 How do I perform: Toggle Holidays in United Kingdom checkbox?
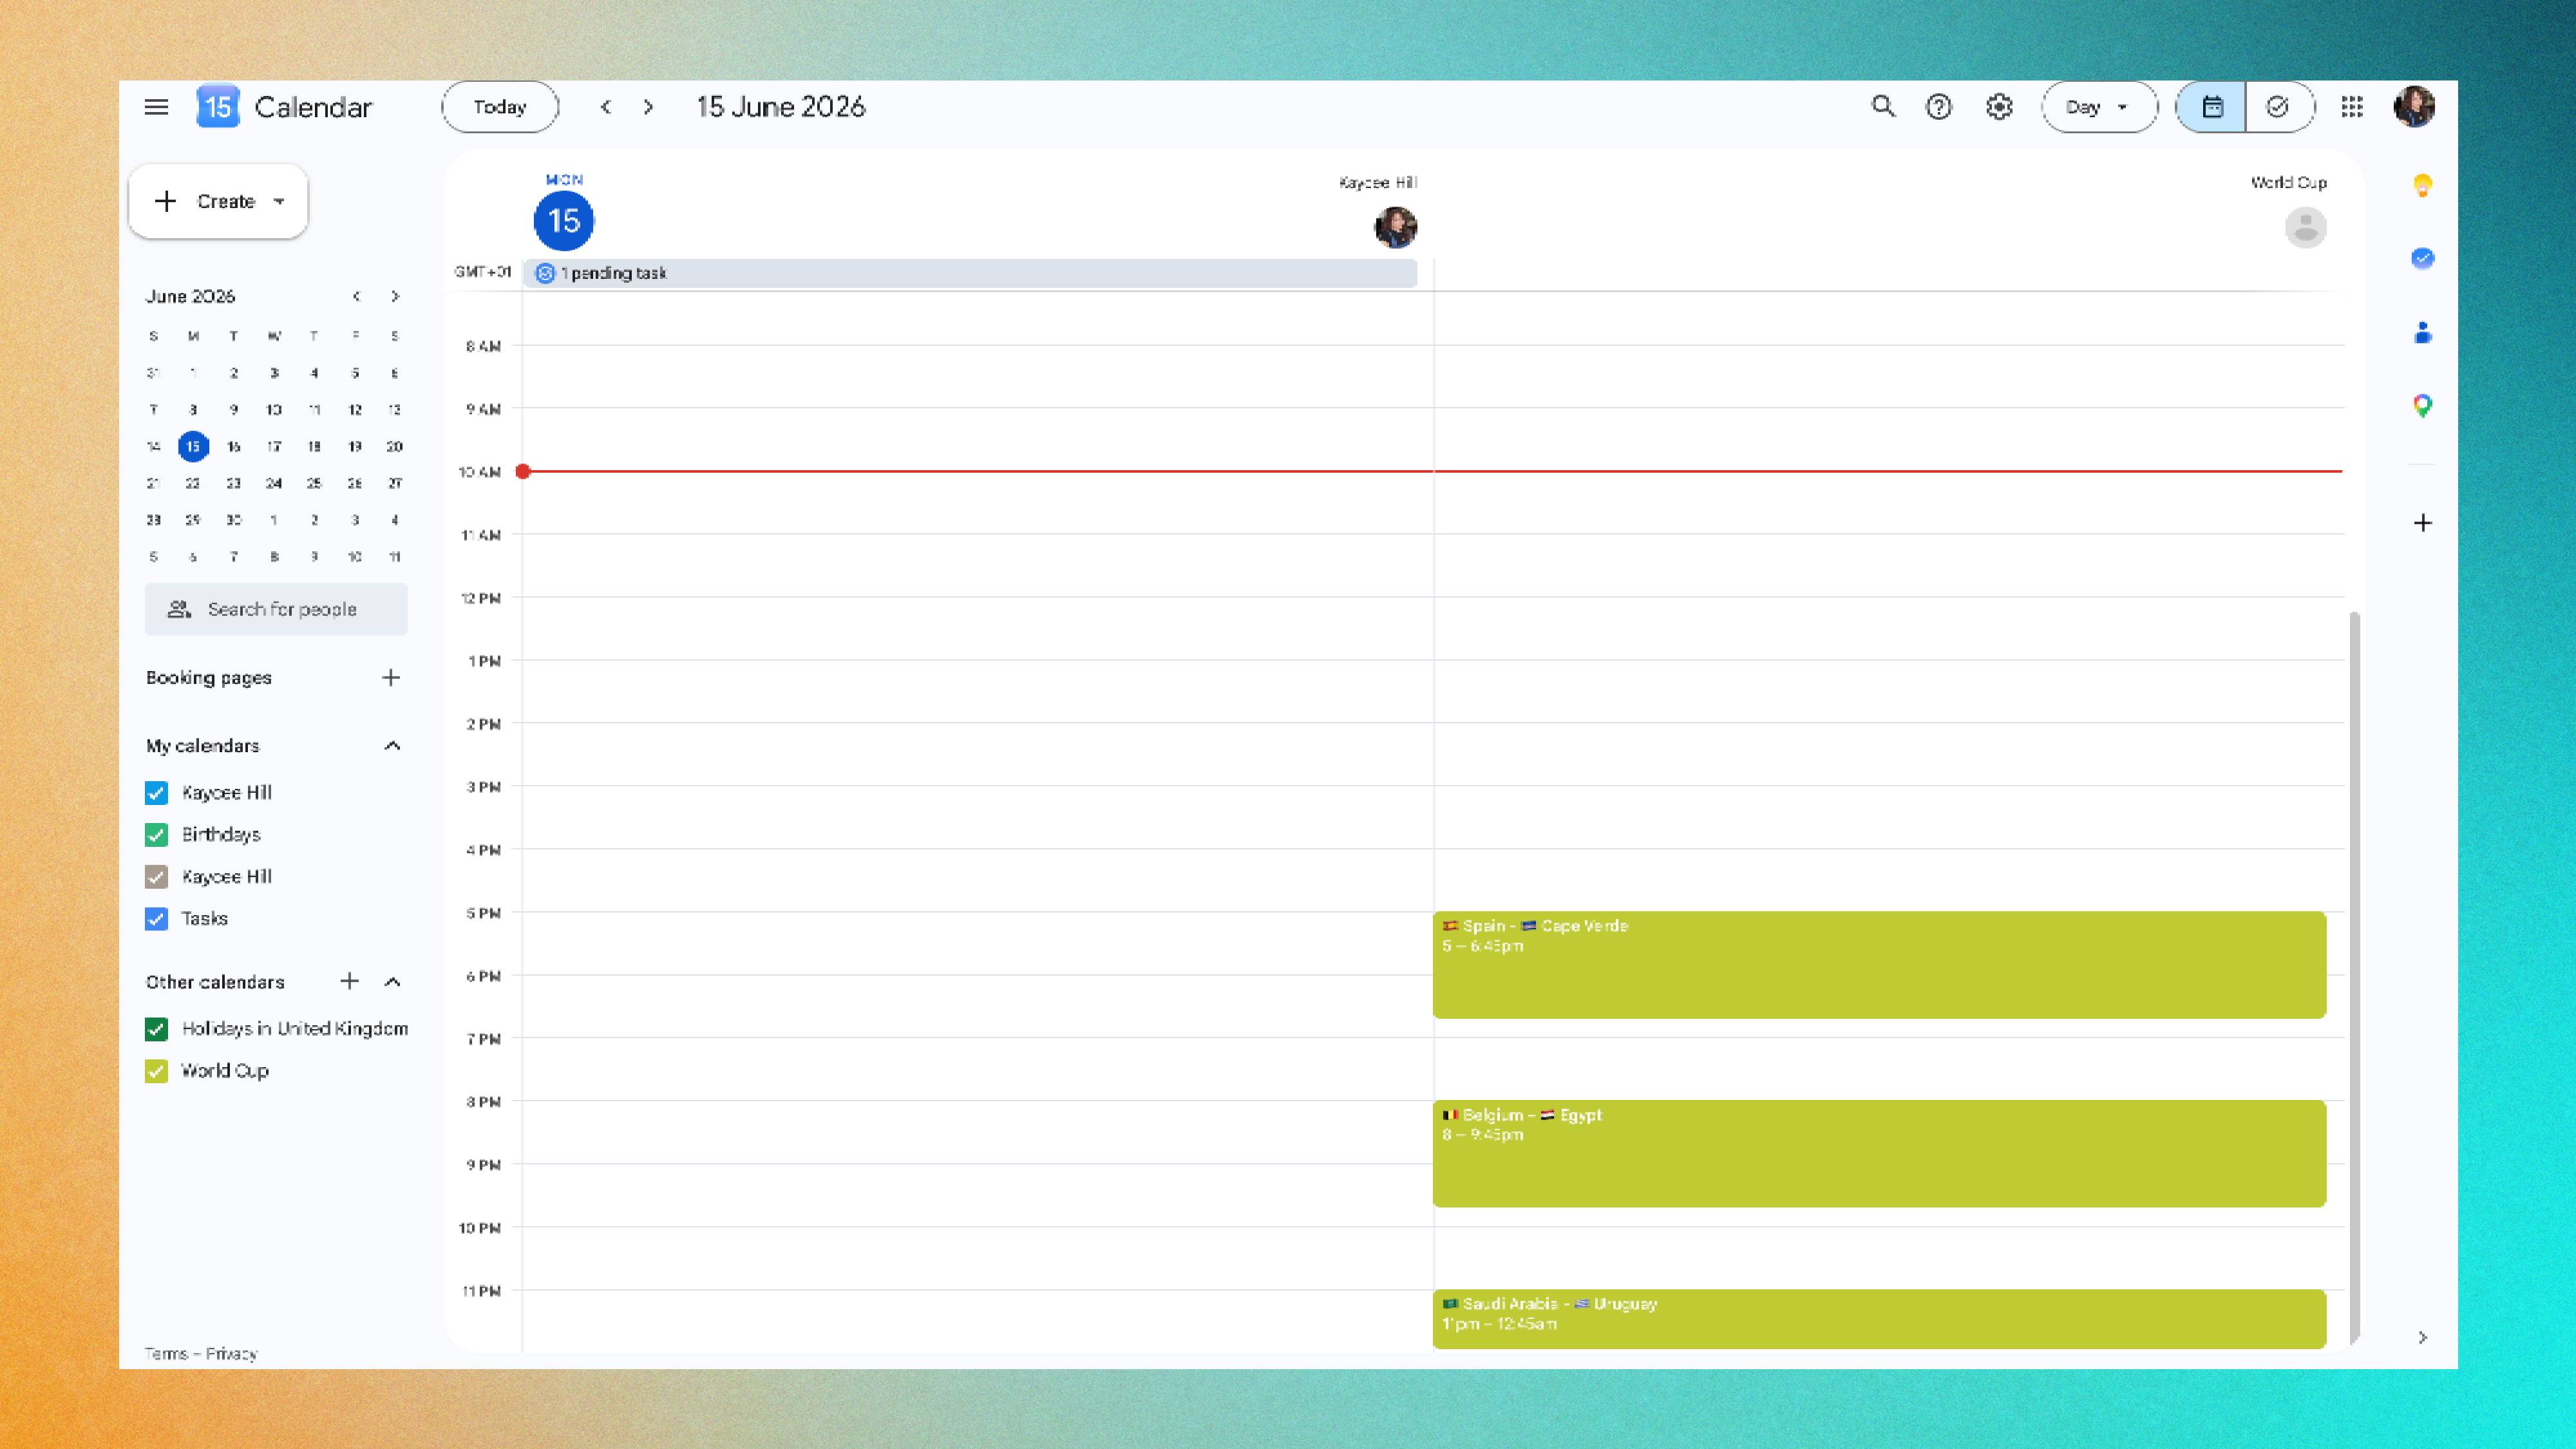point(156,1029)
